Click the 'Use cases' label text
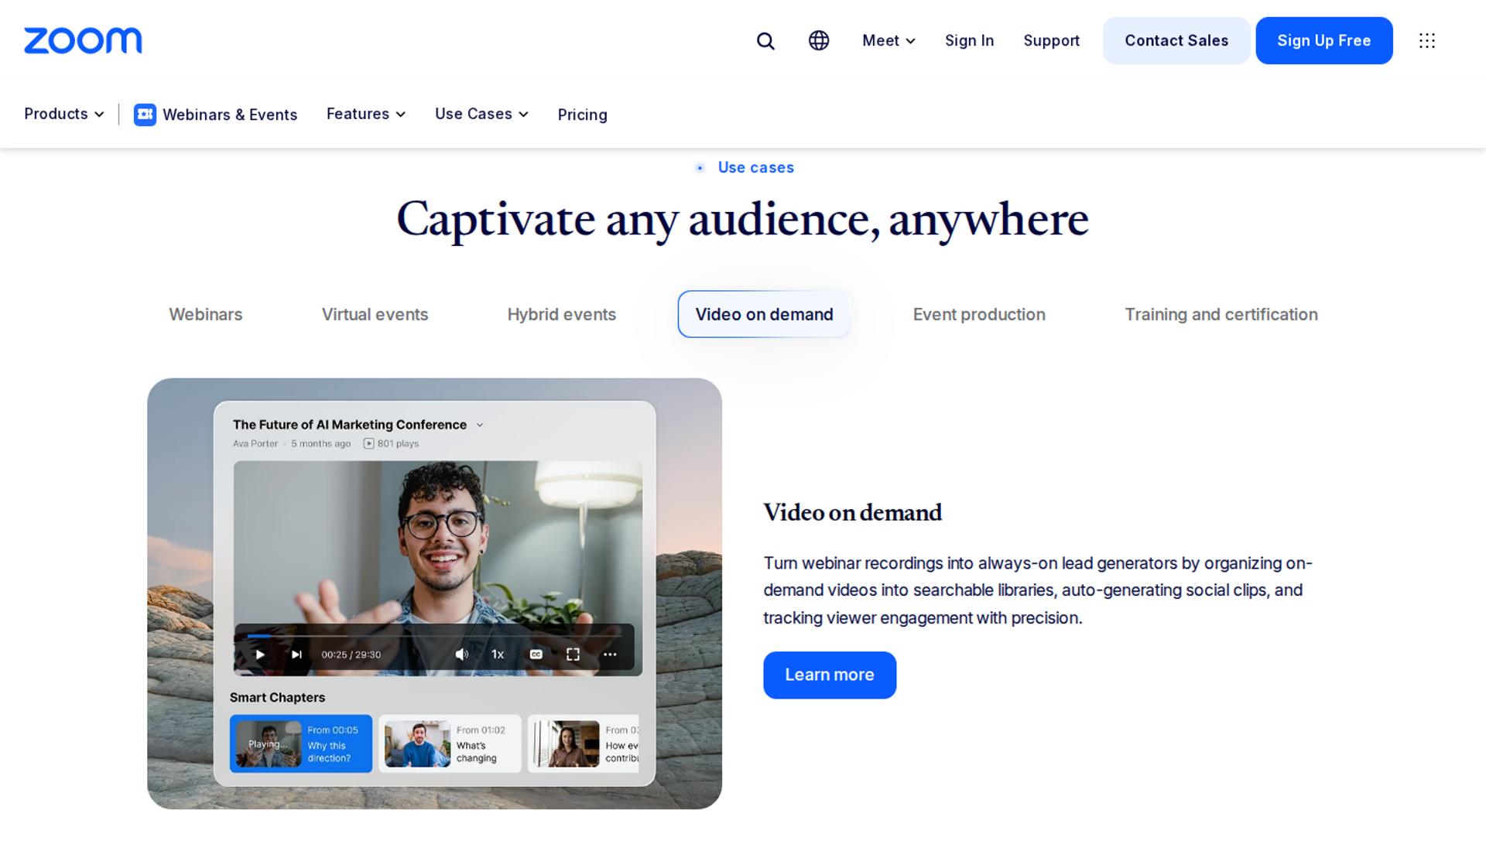The width and height of the screenshot is (1486, 841). pos(756,167)
